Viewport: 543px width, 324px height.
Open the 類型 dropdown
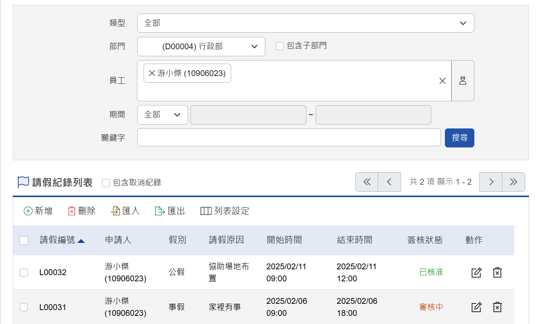[x=306, y=23]
